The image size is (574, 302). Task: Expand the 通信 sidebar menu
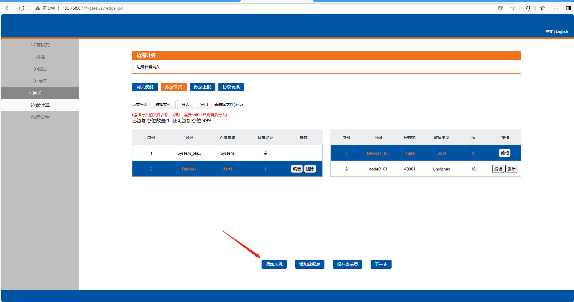(40, 81)
